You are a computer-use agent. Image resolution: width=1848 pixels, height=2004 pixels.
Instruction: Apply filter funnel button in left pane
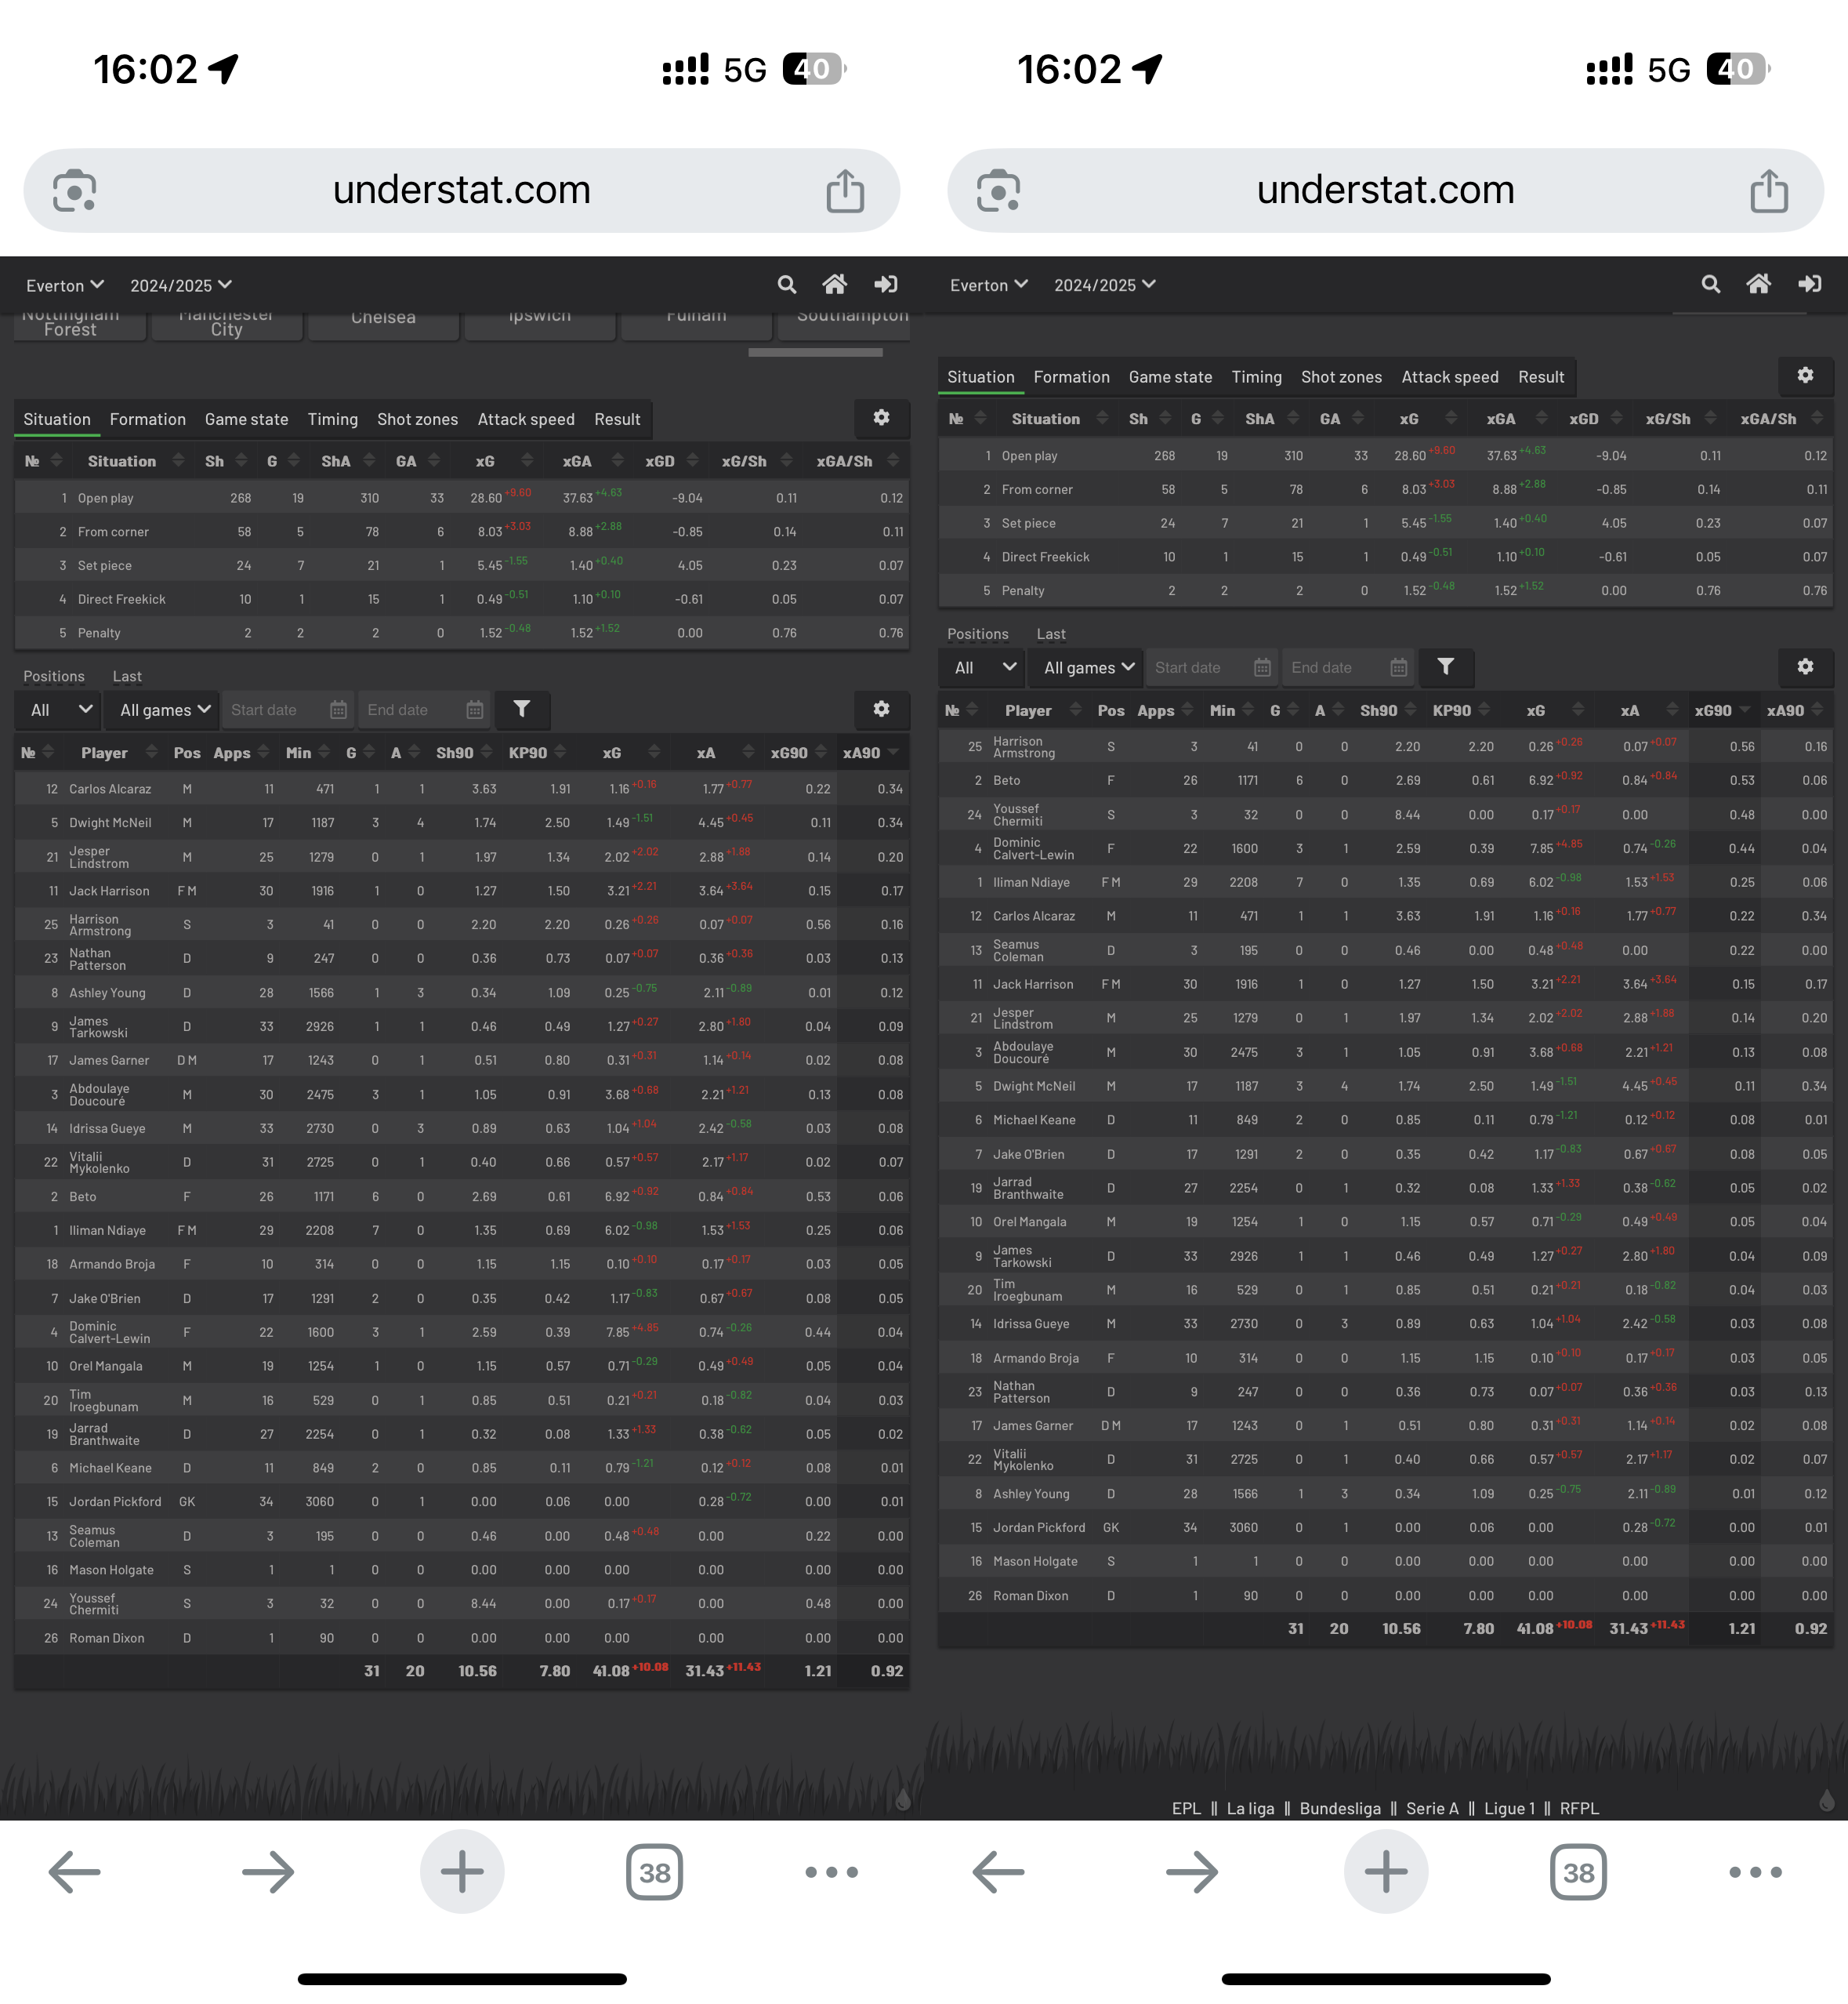point(521,710)
